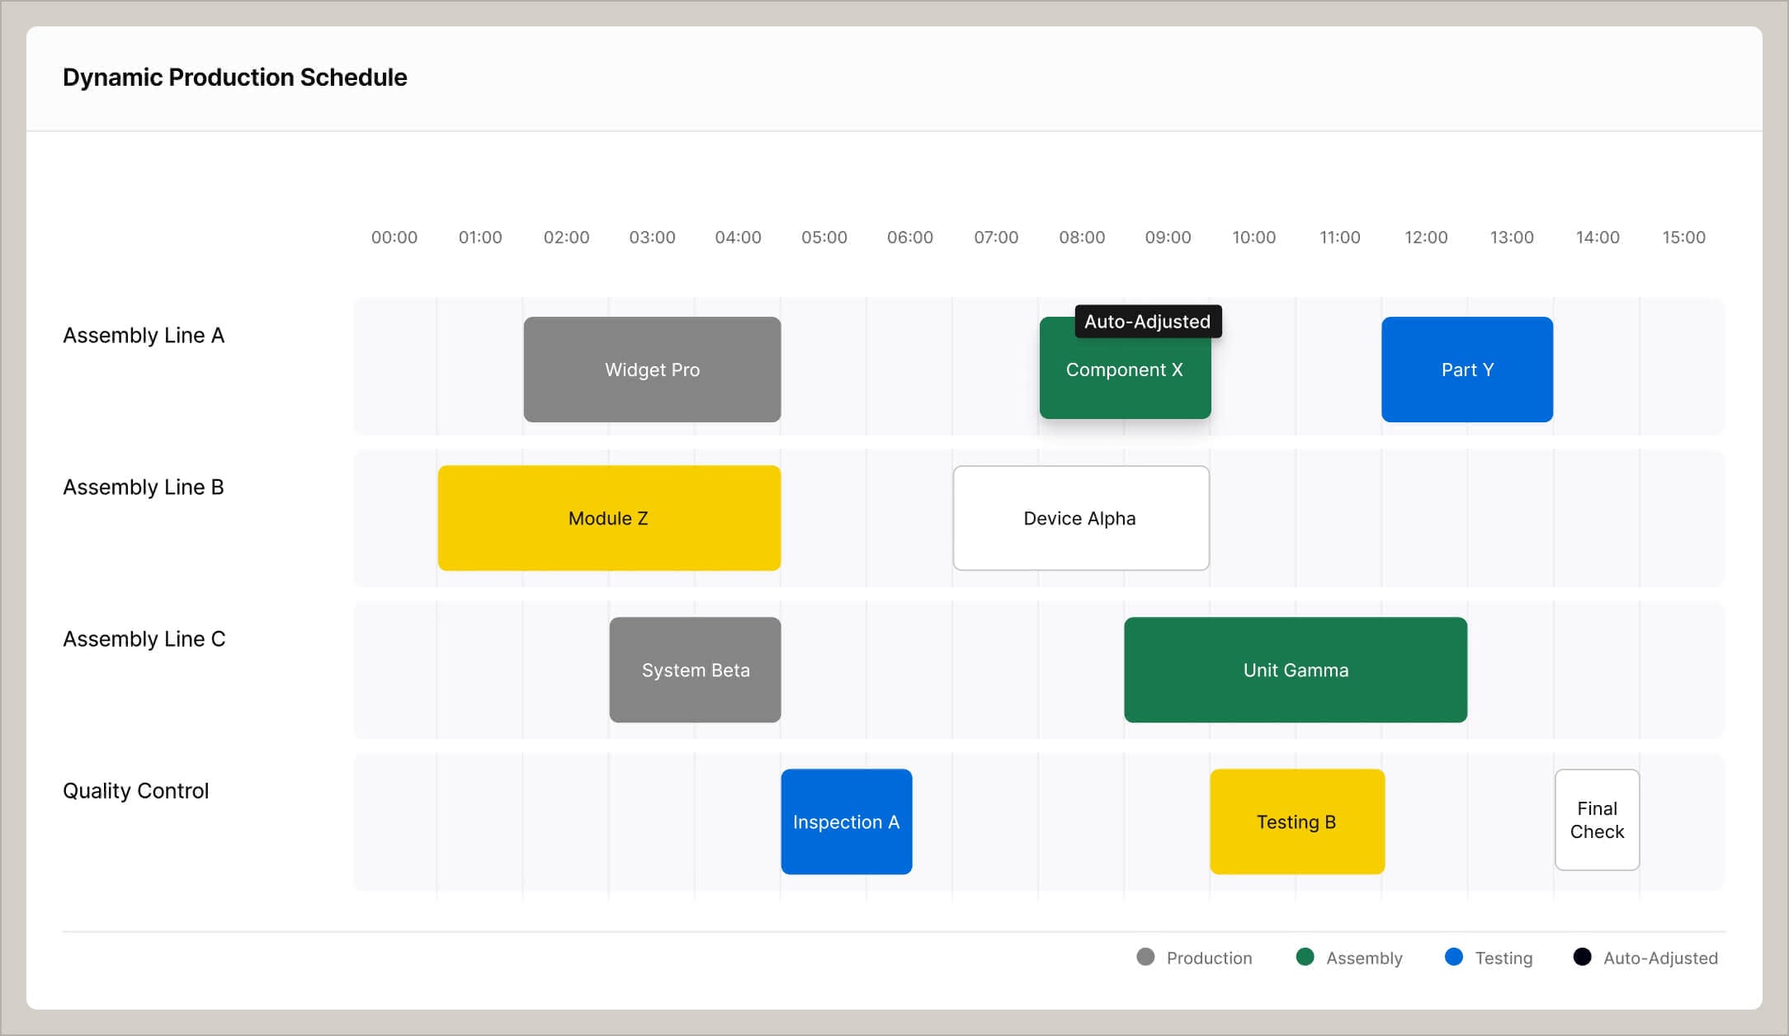The image size is (1789, 1036).
Task: Click the Unit Gamma assembly bar
Action: [x=1295, y=670]
